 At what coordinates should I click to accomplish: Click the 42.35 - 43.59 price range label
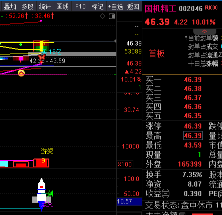coord(47,61)
